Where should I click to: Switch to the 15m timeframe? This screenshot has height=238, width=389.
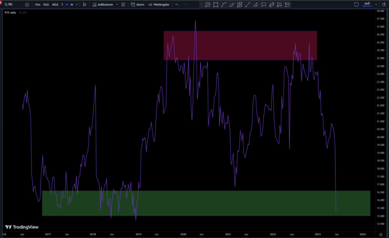pos(37,4)
